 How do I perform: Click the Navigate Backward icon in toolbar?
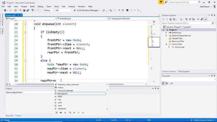[x=5, y=11]
